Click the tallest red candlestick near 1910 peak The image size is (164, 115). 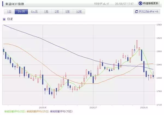coord(137,44)
